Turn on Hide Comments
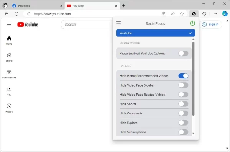 183,113
